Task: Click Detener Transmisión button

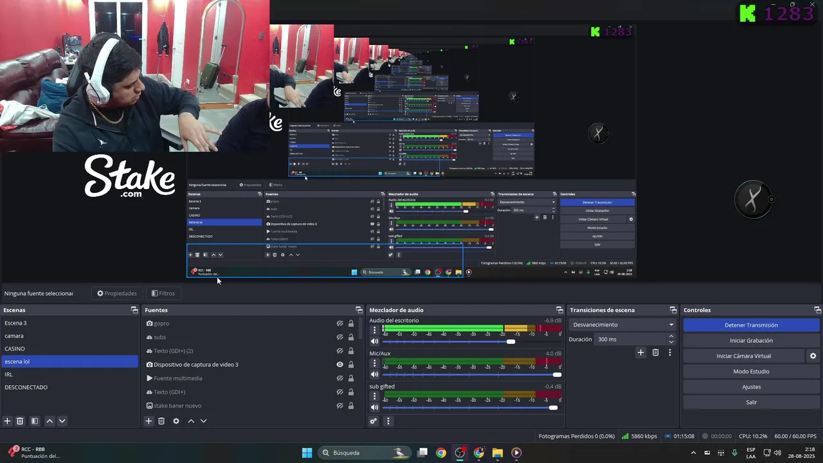Action: 751,325
